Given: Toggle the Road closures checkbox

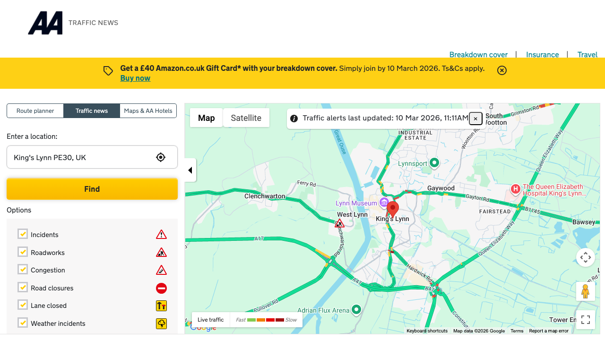Looking at the screenshot, I should click(23, 288).
